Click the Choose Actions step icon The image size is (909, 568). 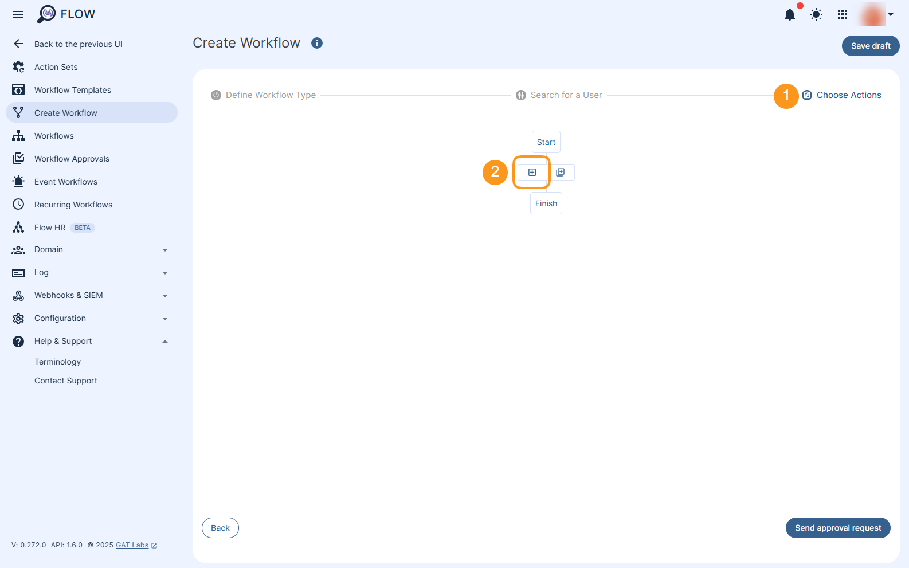pos(807,95)
